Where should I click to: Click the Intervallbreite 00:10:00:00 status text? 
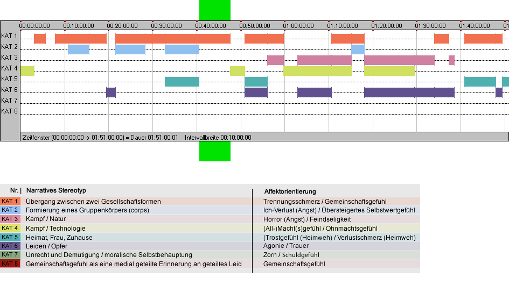(218, 138)
